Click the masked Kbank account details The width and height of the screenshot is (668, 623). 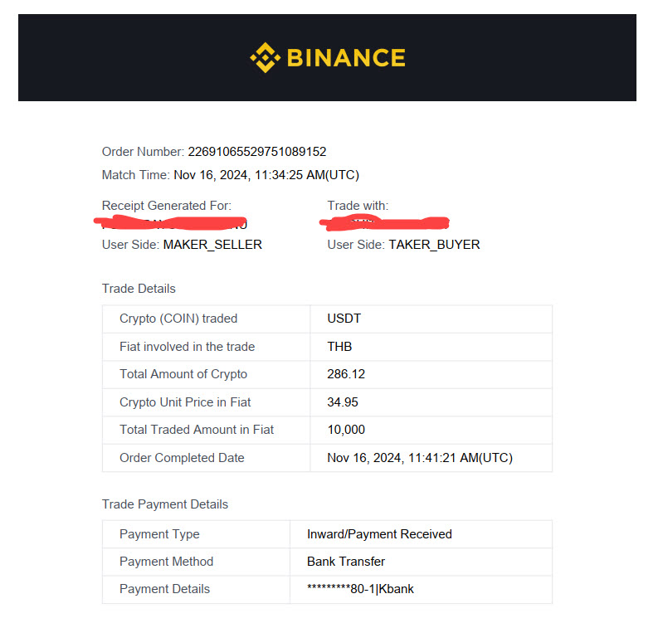pyautogui.click(x=360, y=589)
